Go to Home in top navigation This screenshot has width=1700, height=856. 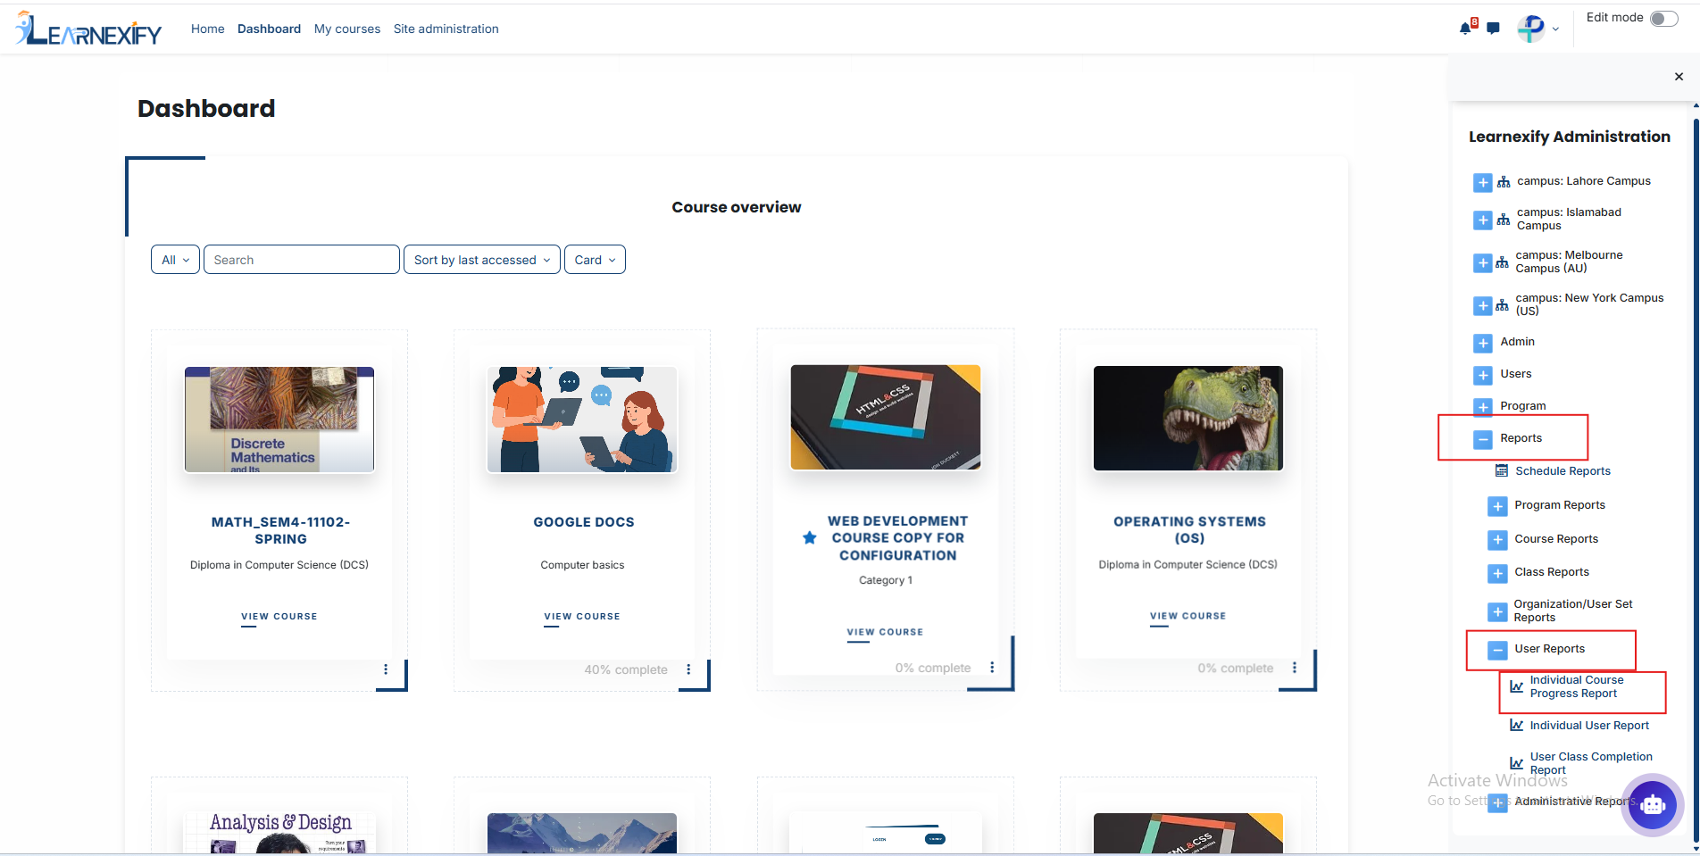[x=208, y=29]
